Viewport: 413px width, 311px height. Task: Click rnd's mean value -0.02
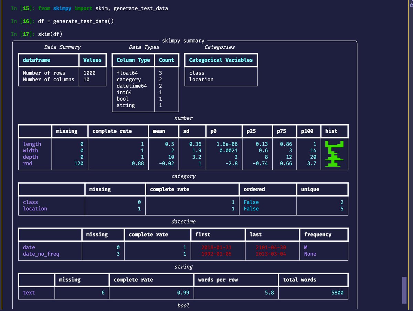coord(166,163)
